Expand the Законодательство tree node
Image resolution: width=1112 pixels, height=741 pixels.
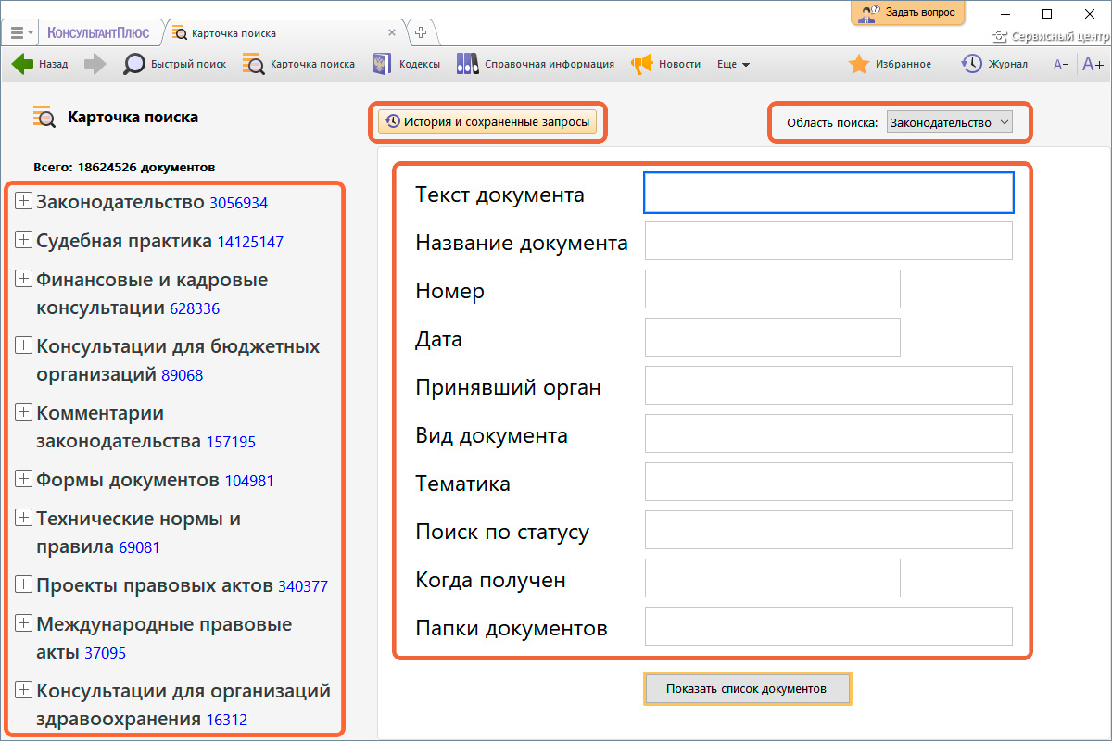point(24,200)
